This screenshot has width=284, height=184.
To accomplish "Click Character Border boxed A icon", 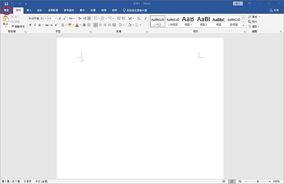I will (x=89, y=18).
